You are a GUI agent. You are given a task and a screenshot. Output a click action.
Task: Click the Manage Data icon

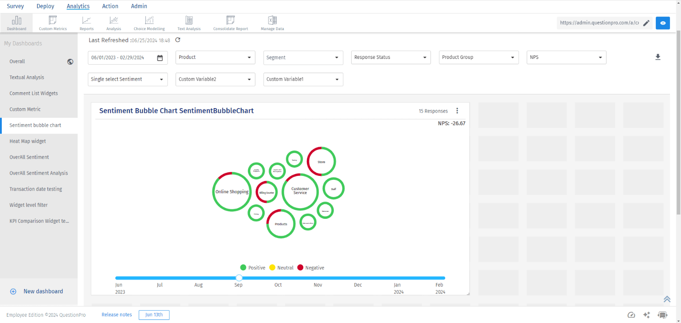click(272, 23)
